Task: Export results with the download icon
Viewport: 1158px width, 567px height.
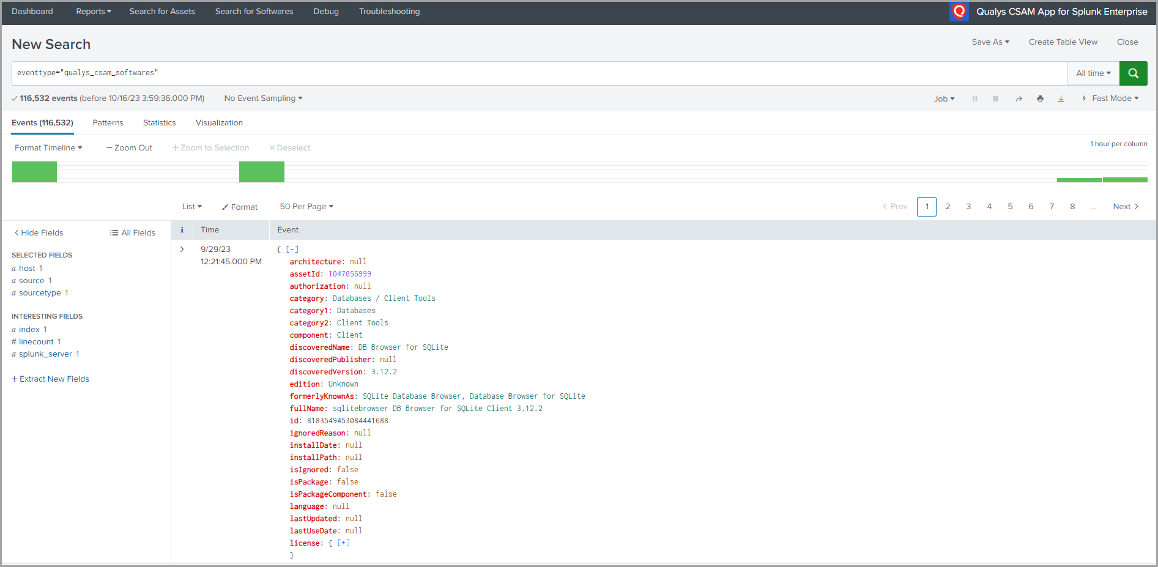Action: click(1061, 99)
